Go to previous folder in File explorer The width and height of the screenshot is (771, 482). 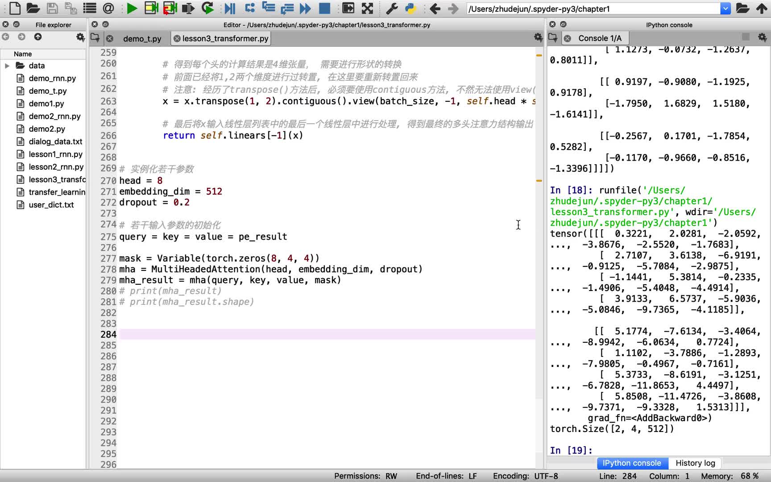click(6, 37)
